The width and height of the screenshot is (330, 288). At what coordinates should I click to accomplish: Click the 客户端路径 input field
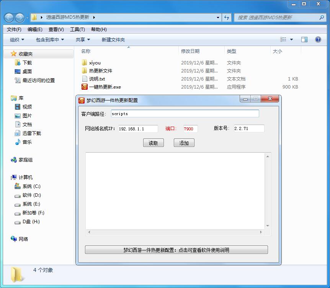[x=185, y=114]
